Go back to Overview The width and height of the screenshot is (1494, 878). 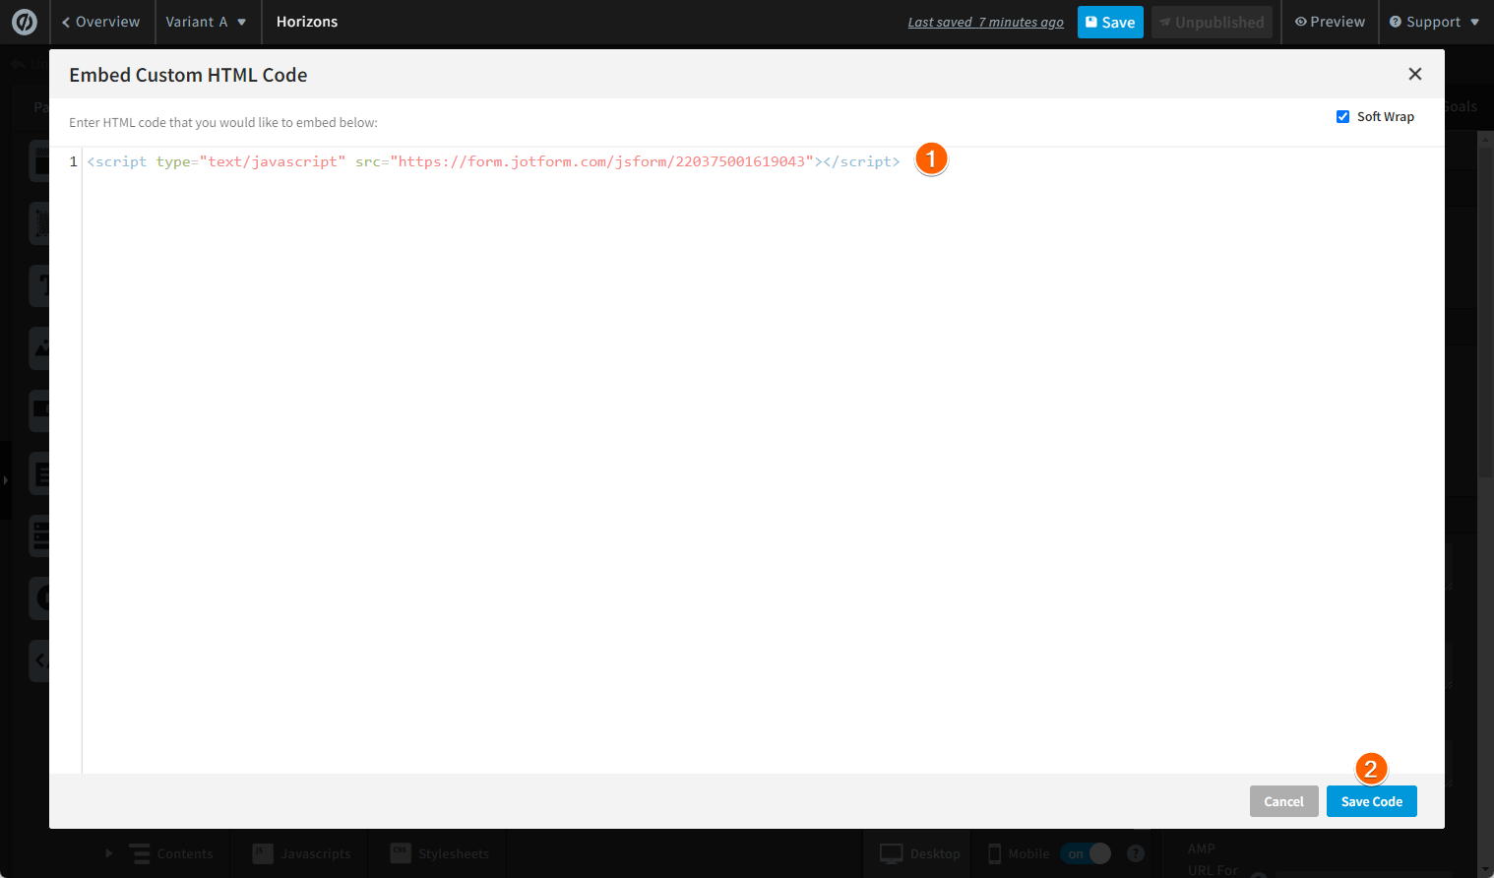[x=100, y=22]
